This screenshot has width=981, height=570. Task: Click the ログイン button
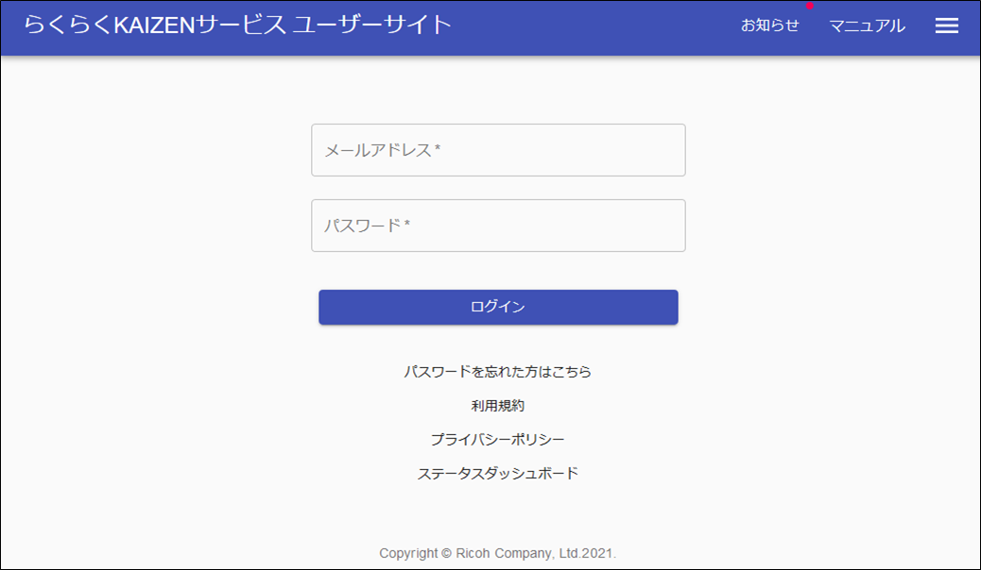498,307
